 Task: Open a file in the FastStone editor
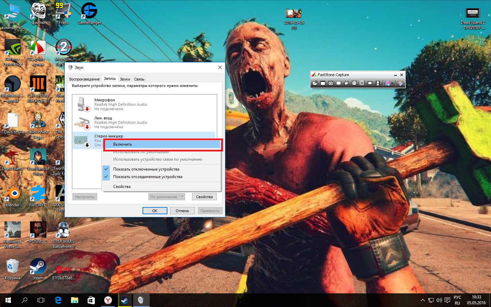315,83
